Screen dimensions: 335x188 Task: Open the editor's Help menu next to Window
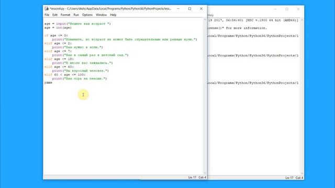(113, 15)
